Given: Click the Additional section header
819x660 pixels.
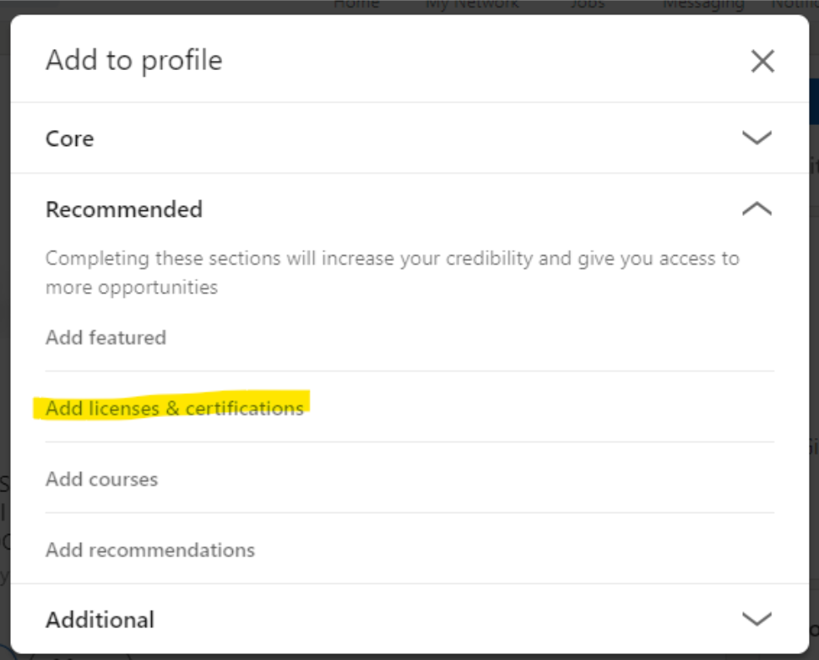Looking at the screenshot, I should click(99, 619).
